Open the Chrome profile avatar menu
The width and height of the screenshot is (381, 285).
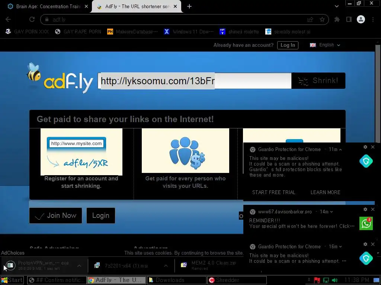361,19
